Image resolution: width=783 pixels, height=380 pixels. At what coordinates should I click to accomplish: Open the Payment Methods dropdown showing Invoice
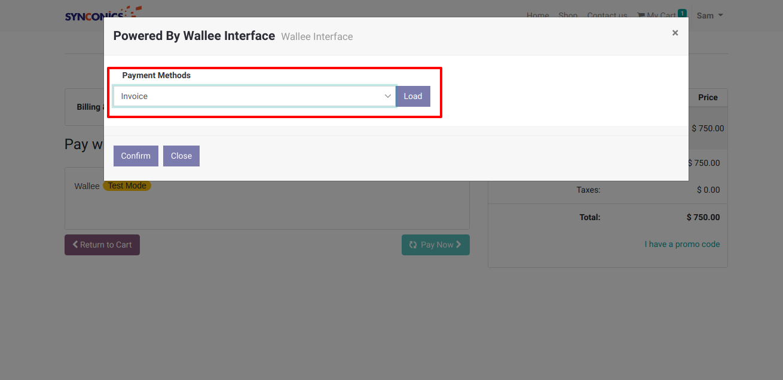[255, 96]
